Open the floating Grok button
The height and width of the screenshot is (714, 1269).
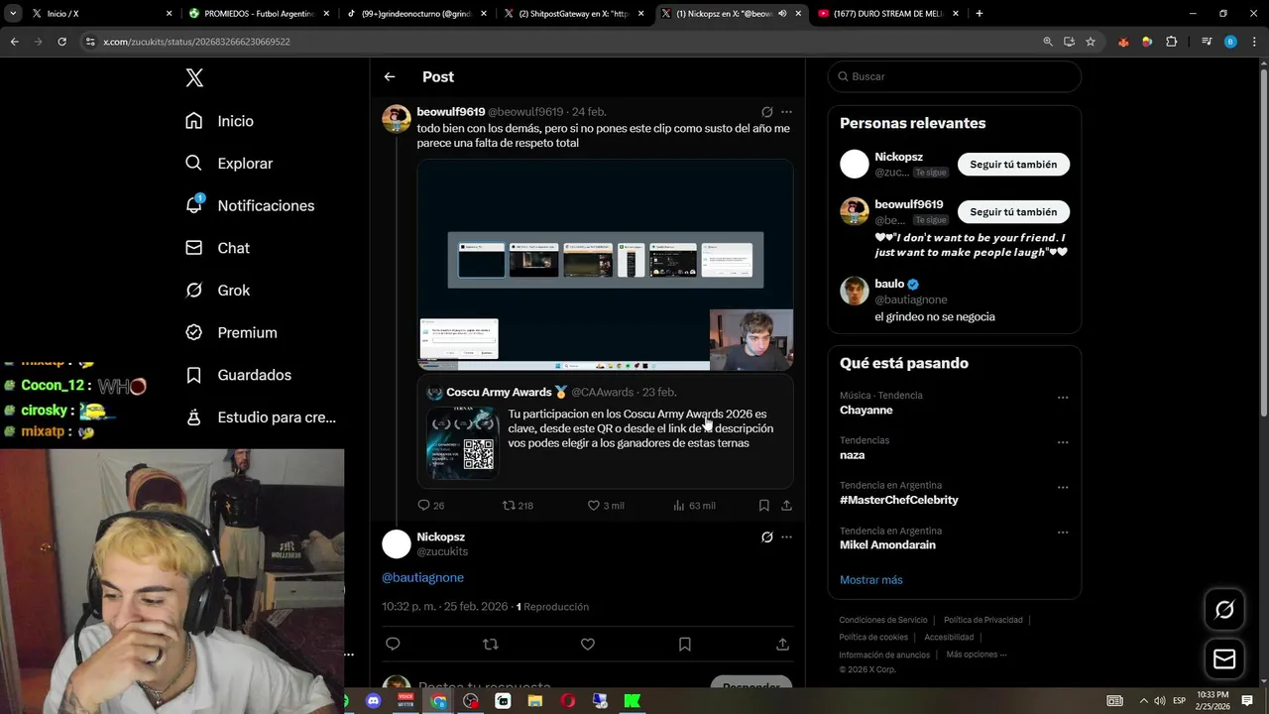1224,610
